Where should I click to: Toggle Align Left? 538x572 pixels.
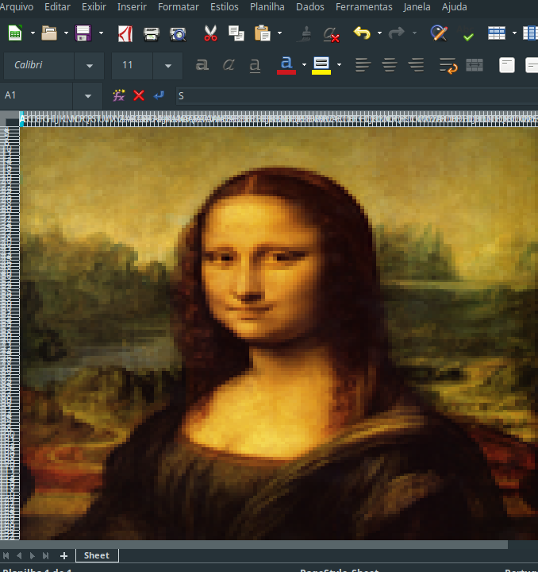click(363, 65)
